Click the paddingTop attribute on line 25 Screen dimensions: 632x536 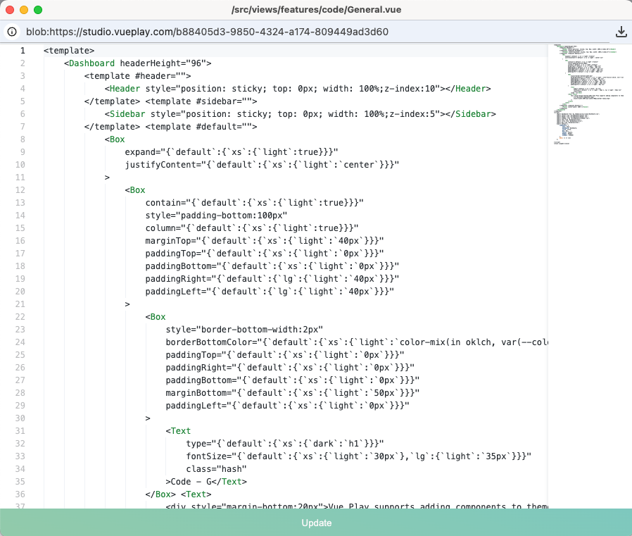[x=285, y=355]
